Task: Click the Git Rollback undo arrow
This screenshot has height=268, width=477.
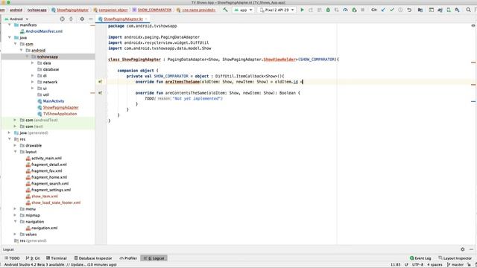Action: tap(409, 10)
